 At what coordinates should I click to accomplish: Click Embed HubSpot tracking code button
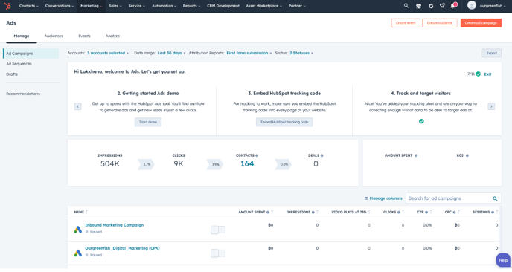284,122
